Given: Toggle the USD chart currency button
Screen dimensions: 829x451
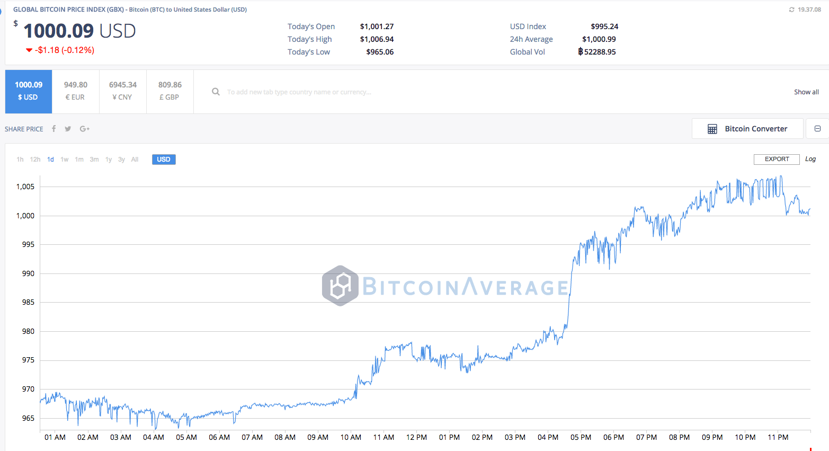Looking at the screenshot, I should (x=164, y=160).
